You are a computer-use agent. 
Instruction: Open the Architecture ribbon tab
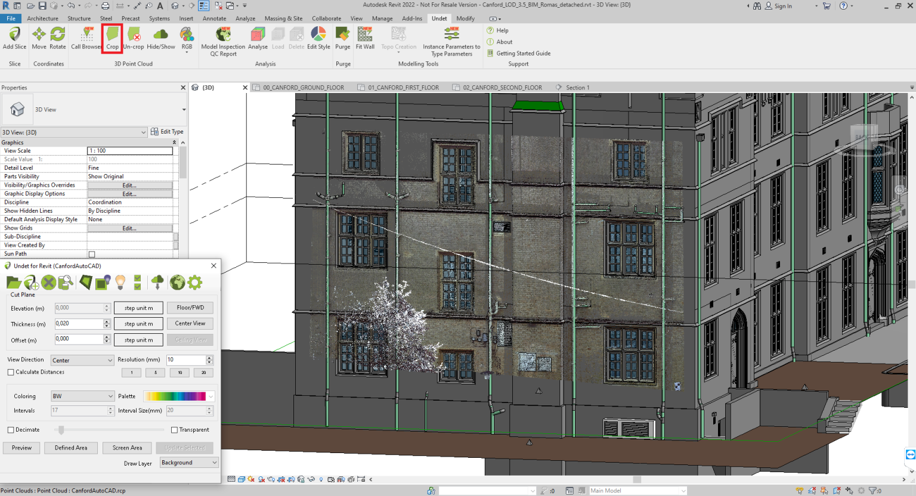[42, 18]
